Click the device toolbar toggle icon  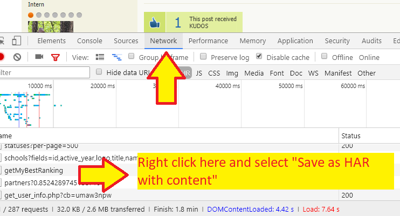pyautogui.click(x=17, y=41)
